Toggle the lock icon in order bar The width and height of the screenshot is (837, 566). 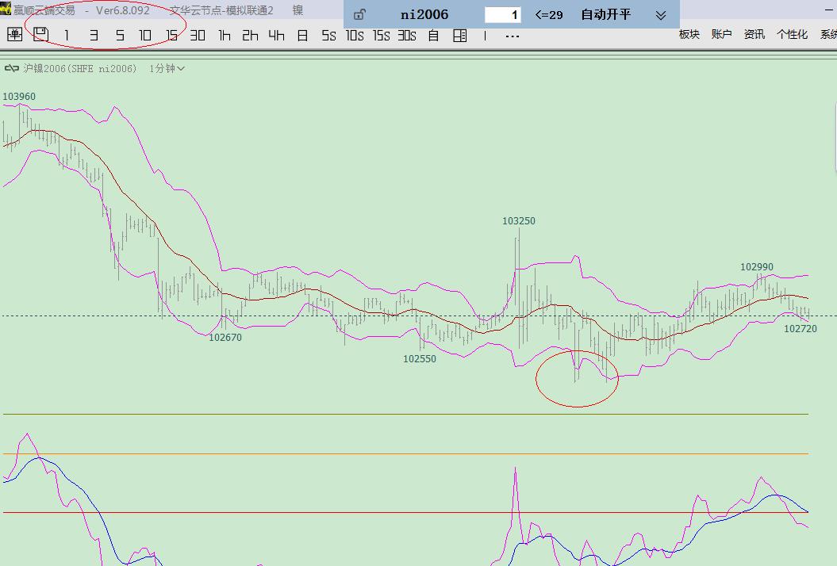click(359, 15)
